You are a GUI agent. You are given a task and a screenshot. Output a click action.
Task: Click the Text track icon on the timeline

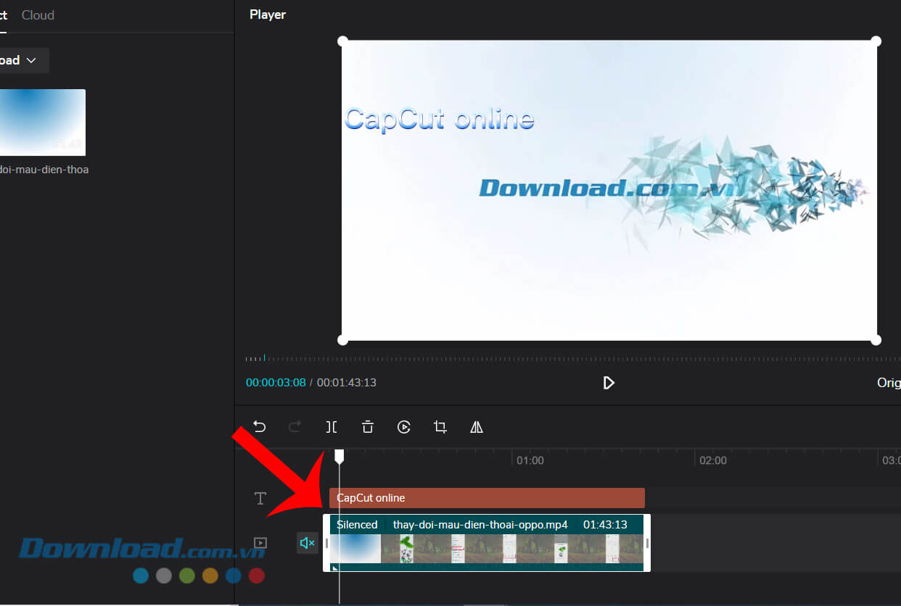pos(260,498)
